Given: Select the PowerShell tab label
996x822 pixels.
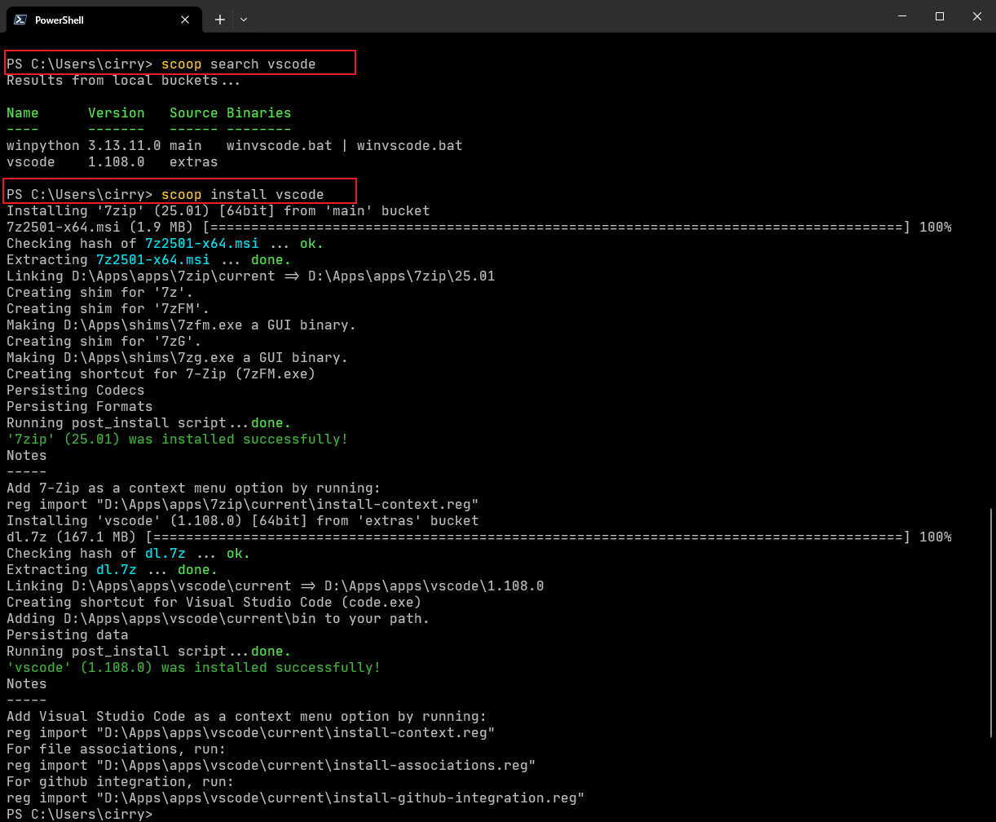Looking at the screenshot, I should pyautogui.click(x=59, y=20).
